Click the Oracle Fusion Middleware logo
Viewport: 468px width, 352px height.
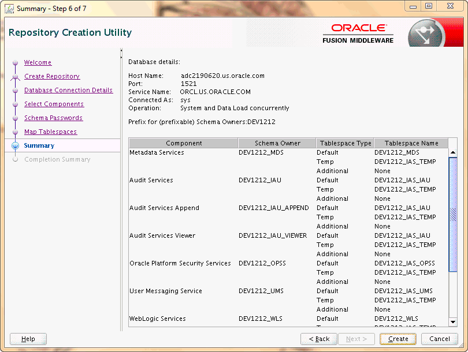(358, 33)
